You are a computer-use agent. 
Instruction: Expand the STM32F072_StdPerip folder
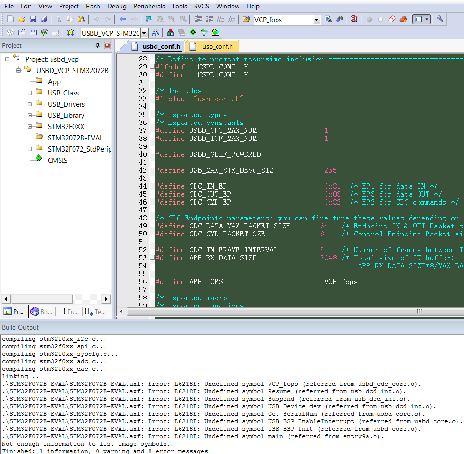tap(30, 149)
